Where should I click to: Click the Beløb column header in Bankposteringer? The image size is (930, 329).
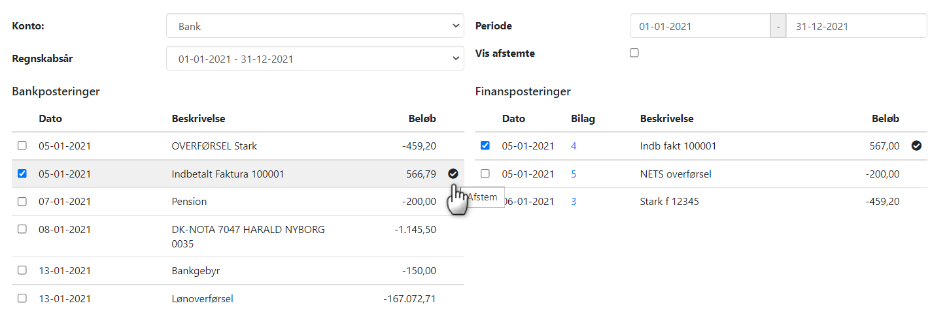pyautogui.click(x=422, y=119)
